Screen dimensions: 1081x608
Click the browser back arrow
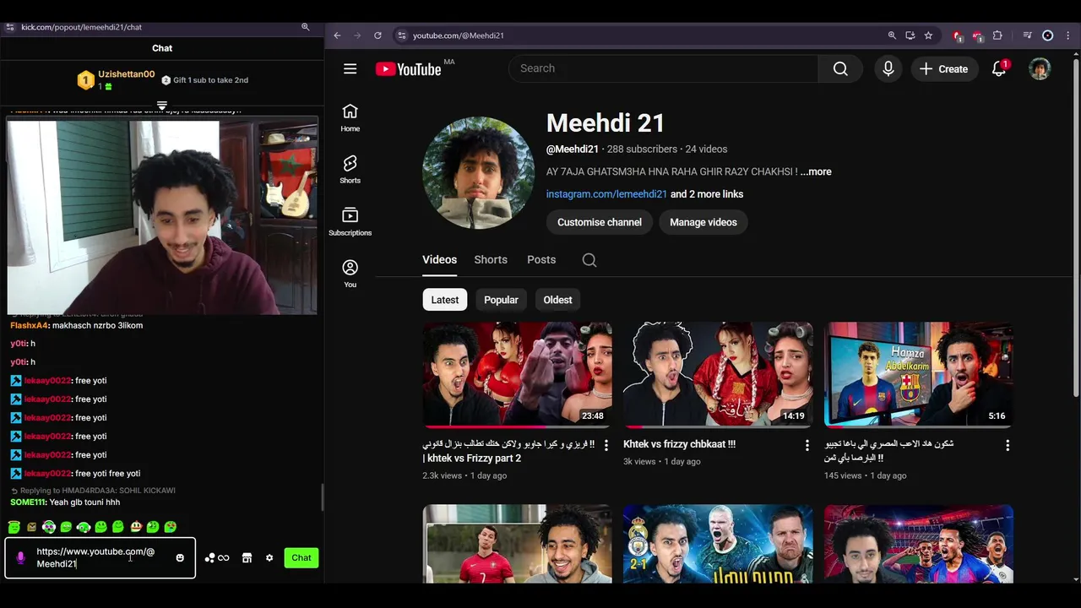click(x=337, y=35)
